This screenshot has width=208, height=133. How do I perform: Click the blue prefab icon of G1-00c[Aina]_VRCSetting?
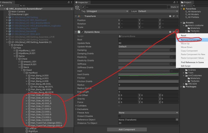click(10, 17)
